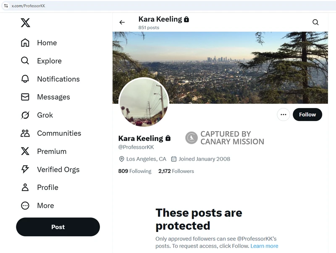Search this profile's posts with magnifier icon
Viewport: 336px width, 253px height.
coord(315,22)
